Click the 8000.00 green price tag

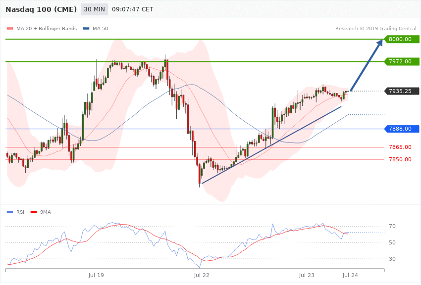(402, 39)
